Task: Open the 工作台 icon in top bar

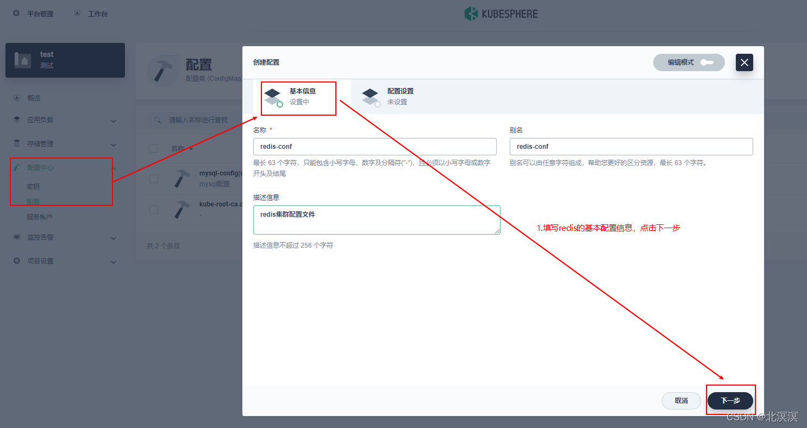Action: pos(77,13)
